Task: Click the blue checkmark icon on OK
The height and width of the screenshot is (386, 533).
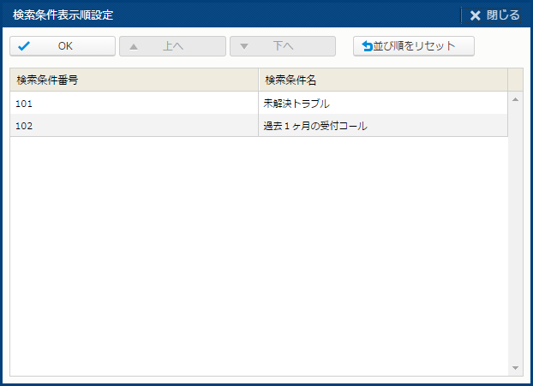Action: pyautogui.click(x=24, y=46)
